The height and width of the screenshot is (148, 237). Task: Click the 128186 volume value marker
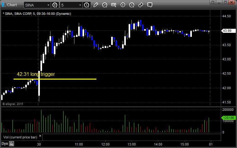tap(228, 118)
